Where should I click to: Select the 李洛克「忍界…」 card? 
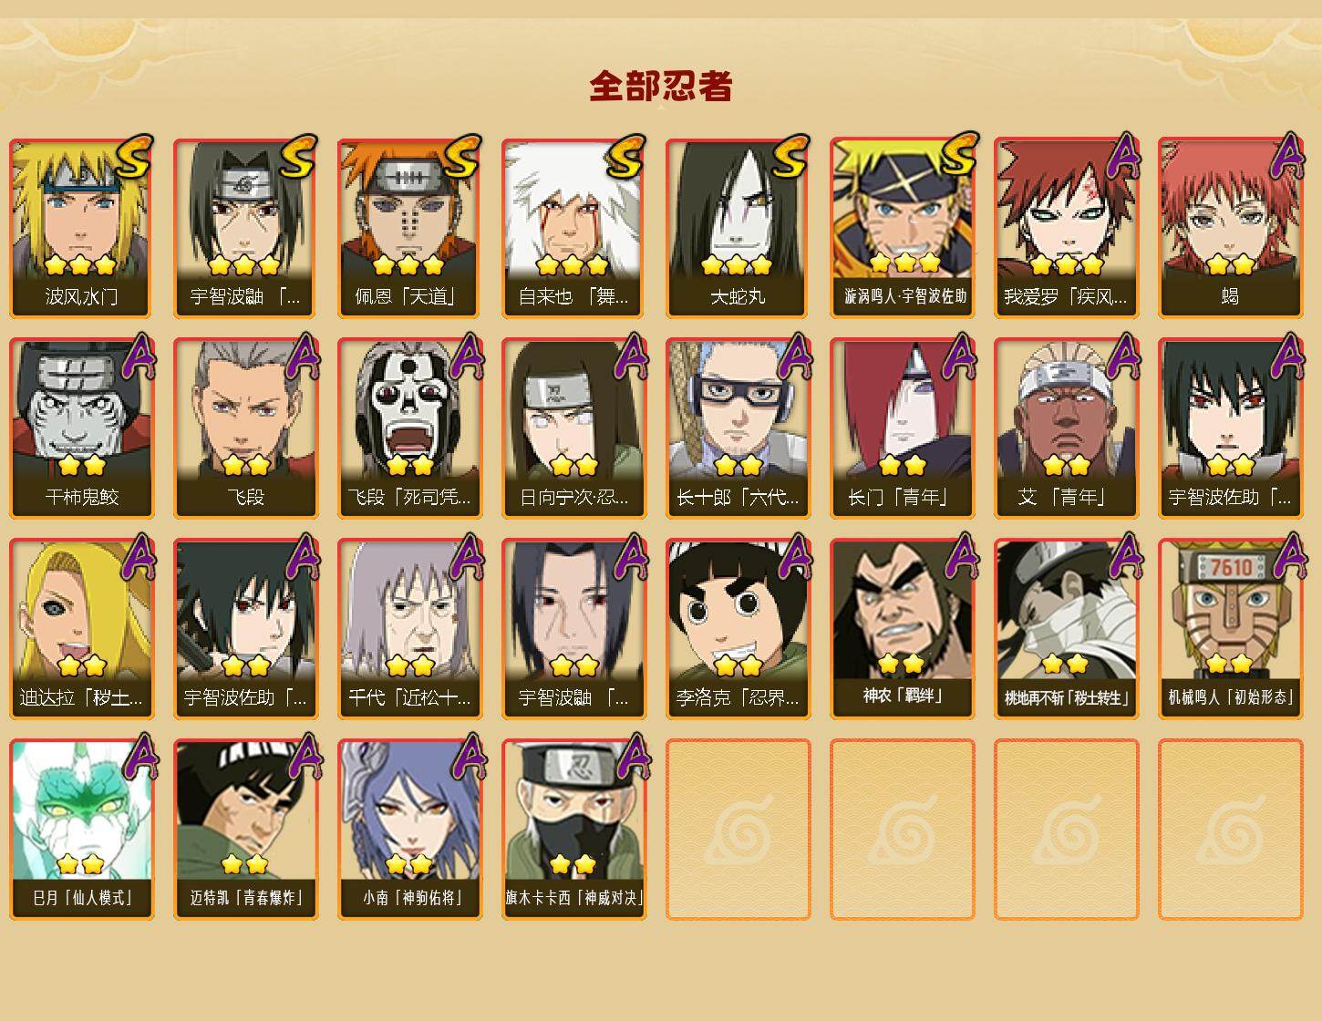[738, 629]
